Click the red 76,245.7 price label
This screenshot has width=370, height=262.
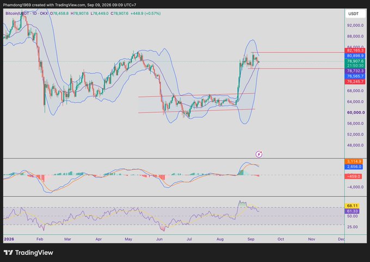tap(355, 82)
